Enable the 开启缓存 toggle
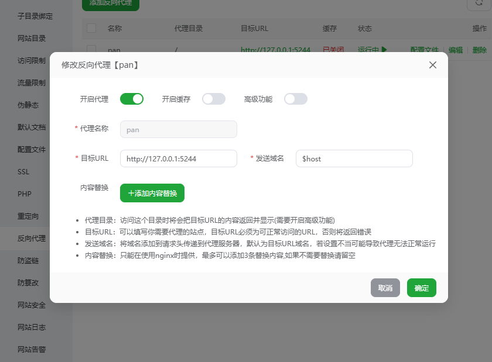This screenshot has height=362, width=492. point(214,99)
